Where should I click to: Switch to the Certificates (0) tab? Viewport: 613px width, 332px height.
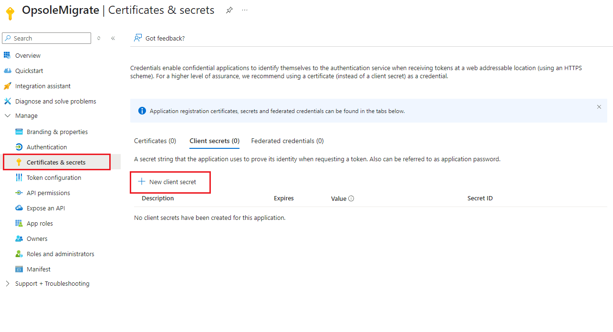(155, 141)
